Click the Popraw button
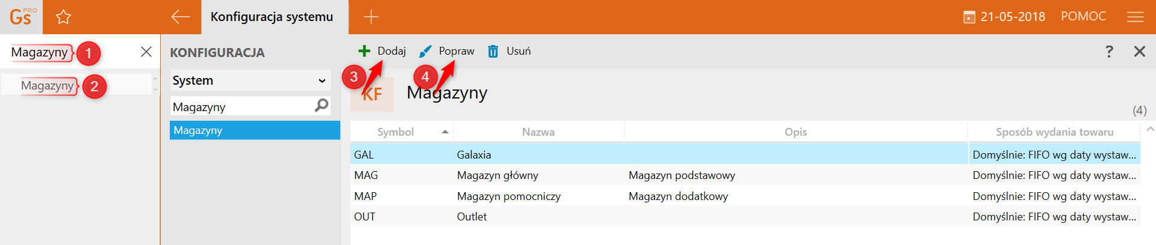 (447, 51)
